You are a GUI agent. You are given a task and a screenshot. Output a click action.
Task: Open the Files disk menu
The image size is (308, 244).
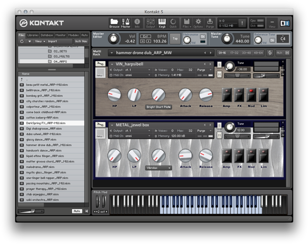pos(187,23)
